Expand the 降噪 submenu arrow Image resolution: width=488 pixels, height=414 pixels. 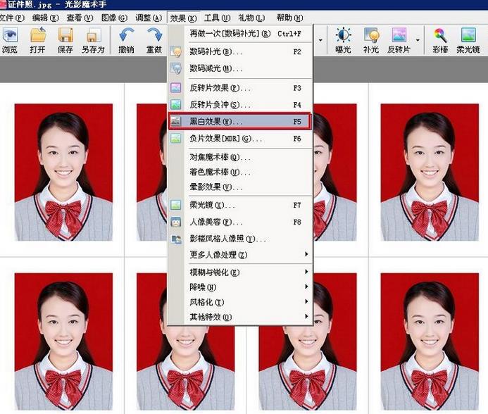306,287
